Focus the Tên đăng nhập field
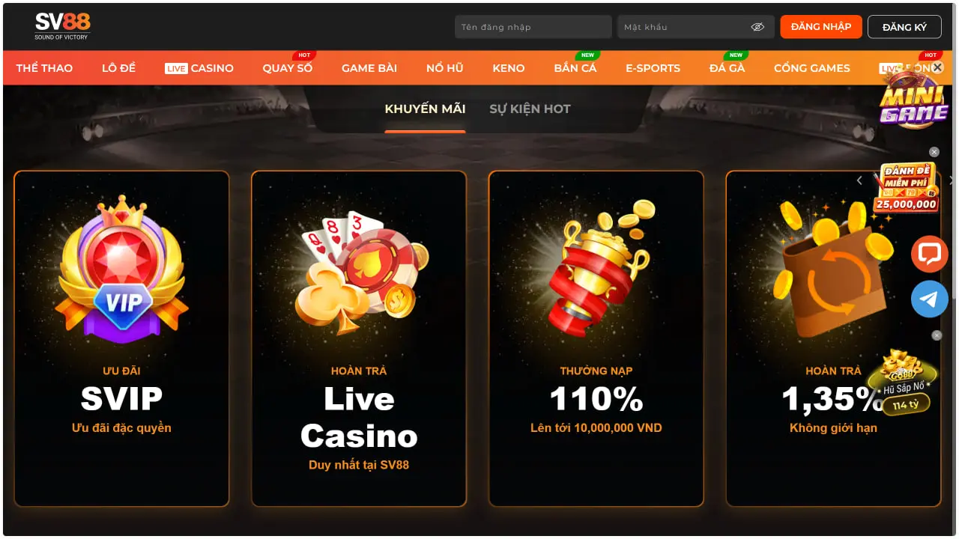The image size is (959, 539). 533,27
